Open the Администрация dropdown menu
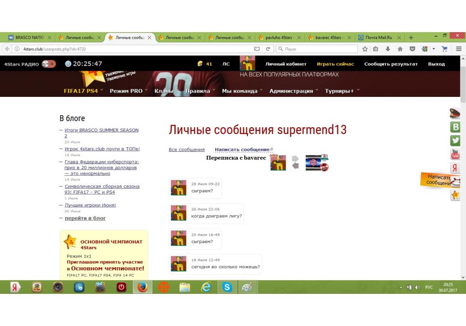 point(294,91)
